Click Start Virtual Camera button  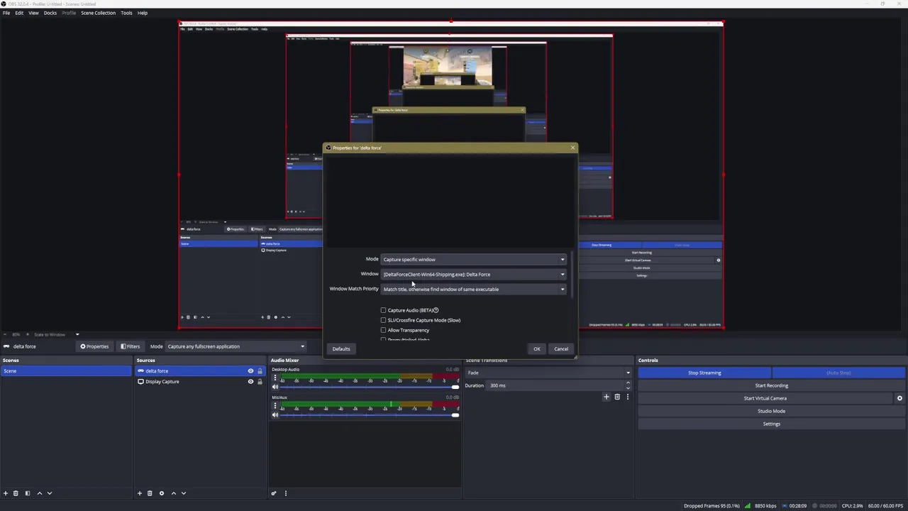(x=765, y=398)
